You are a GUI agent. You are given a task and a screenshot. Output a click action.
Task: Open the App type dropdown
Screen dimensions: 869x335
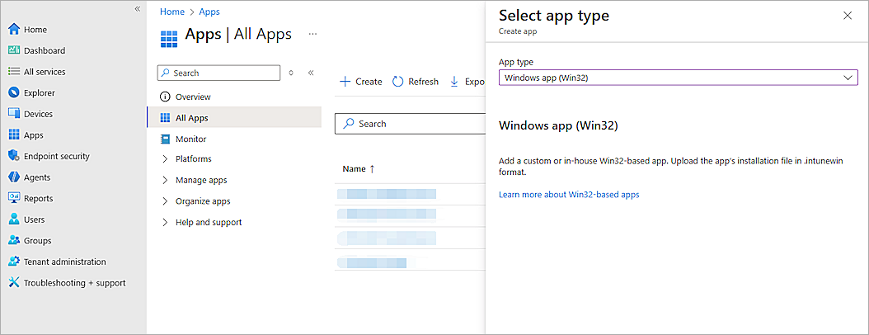pos(679,78)
